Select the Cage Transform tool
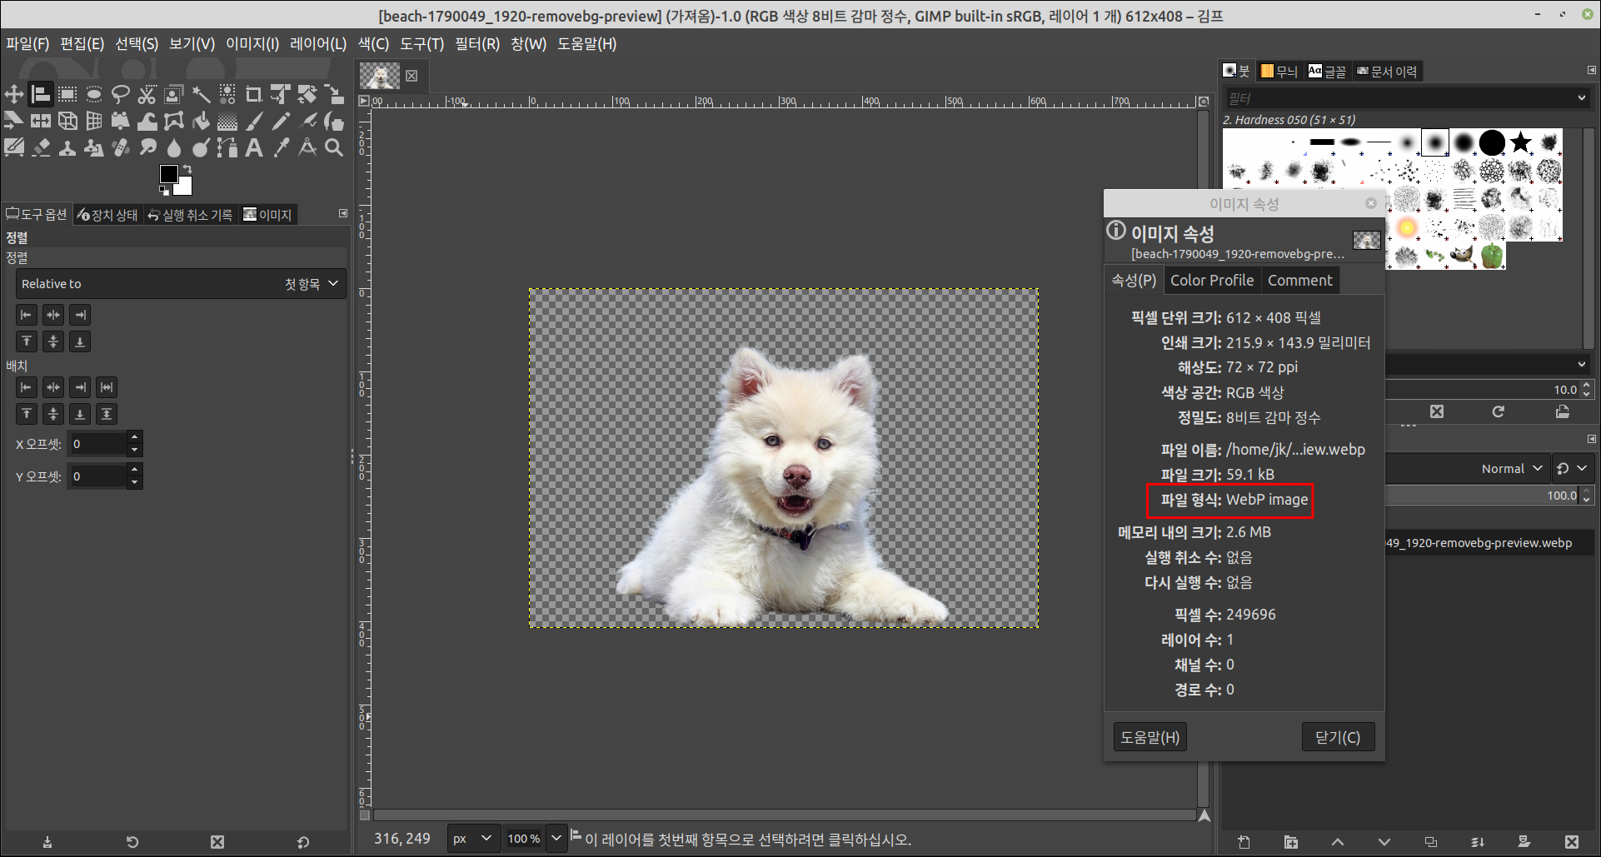The image size is (1601, 857). [x=174, y=121]
